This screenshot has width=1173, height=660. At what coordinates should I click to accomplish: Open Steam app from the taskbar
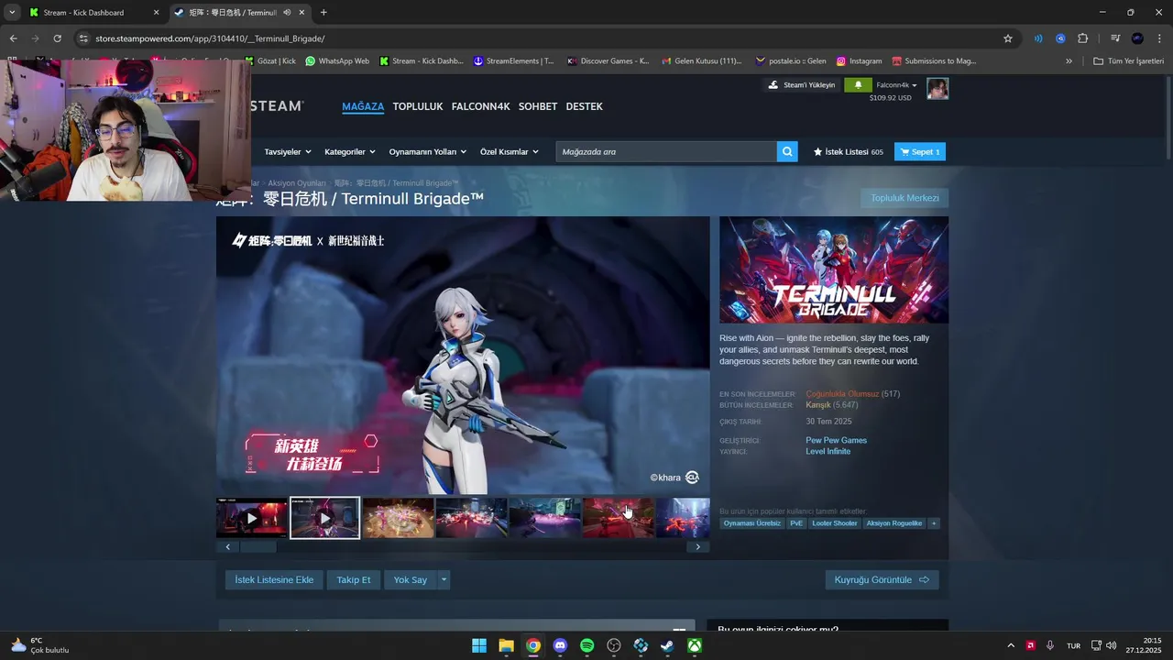pos(668,645)
